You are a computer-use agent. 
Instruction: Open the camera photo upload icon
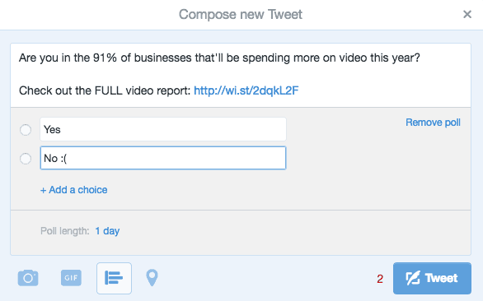tap(28, 278)
